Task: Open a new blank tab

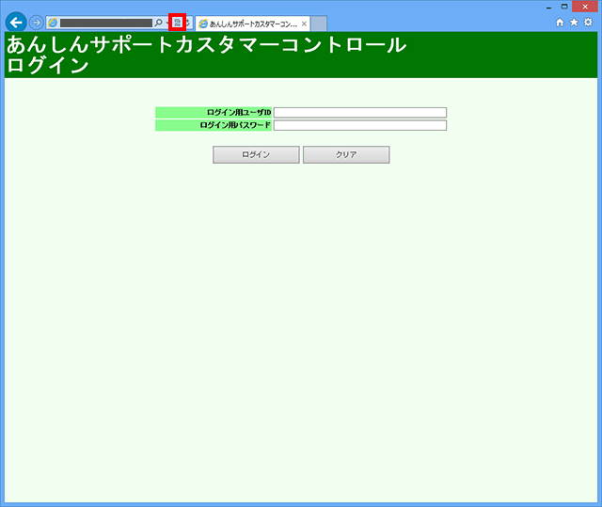Action: click(x=319, y=24)
